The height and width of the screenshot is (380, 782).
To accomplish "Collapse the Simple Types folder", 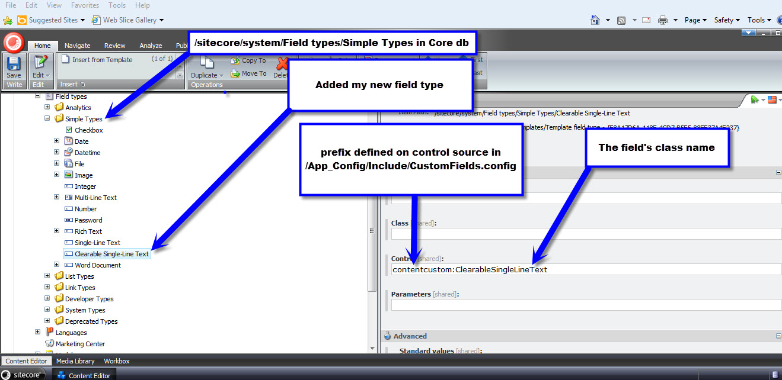I will coord(47,119).
